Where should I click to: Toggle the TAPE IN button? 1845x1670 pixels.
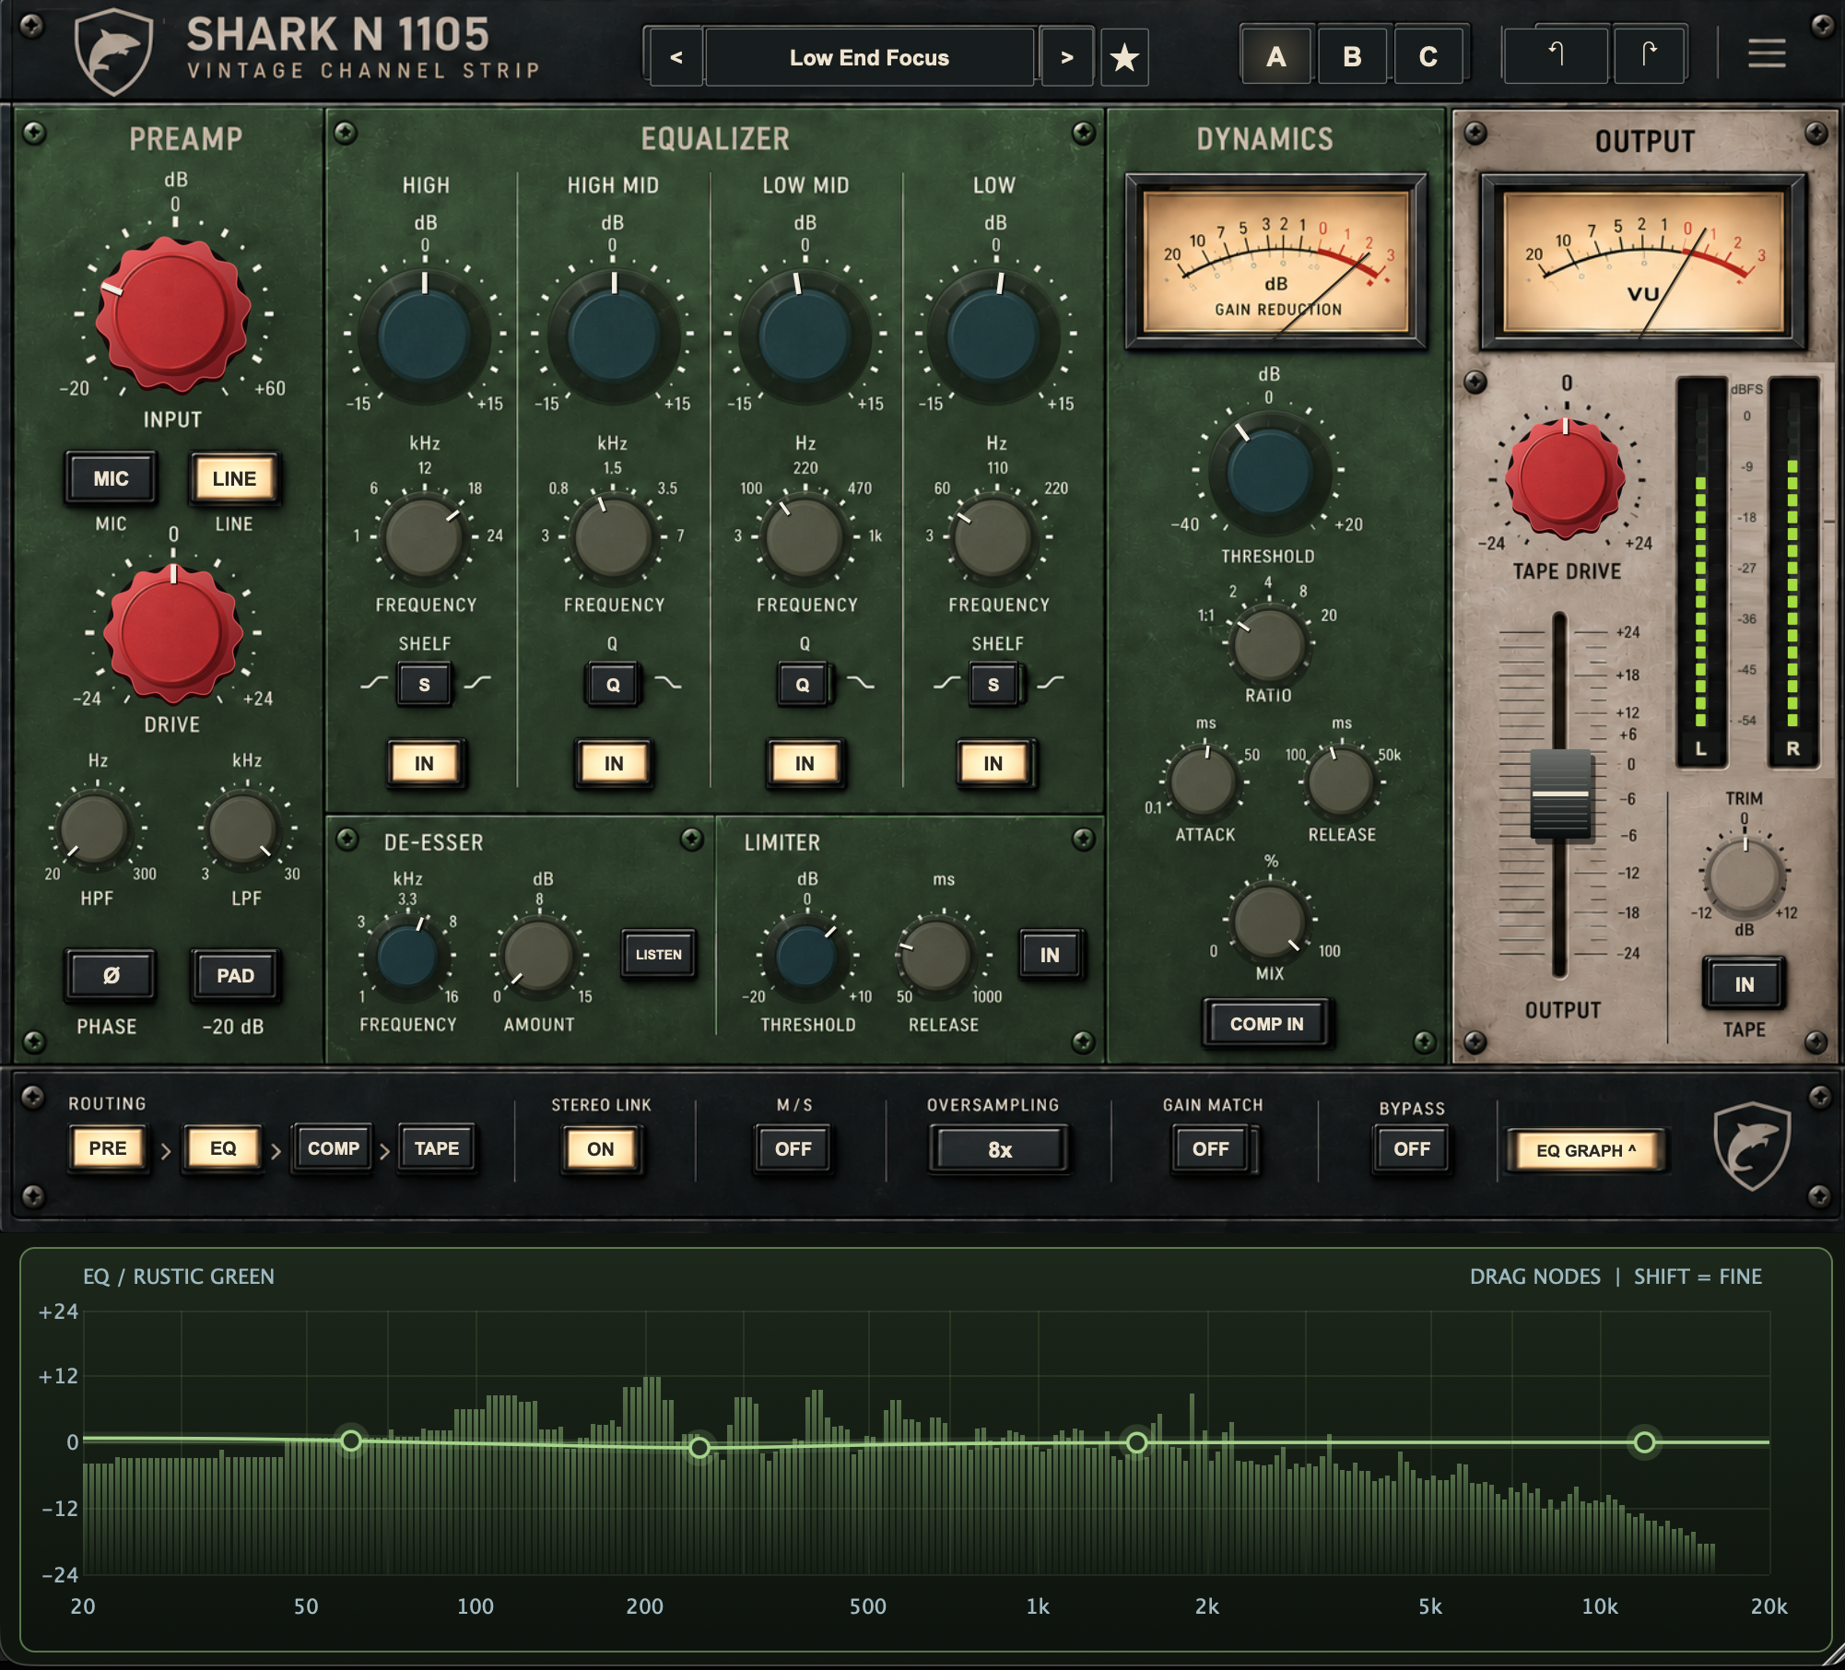tap(1744, 984)
